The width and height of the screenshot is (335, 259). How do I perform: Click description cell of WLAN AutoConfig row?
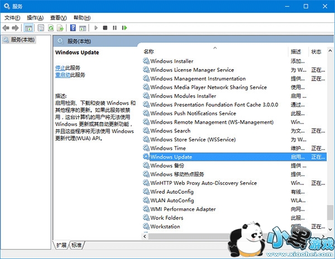click(x=298, y=201)
